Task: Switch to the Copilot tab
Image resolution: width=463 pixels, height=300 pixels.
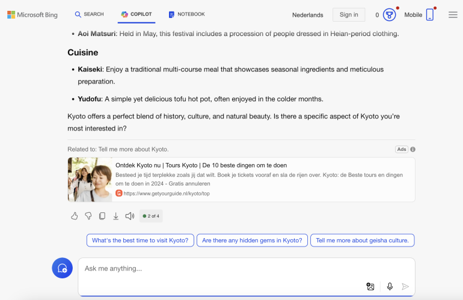Action: [x=136, y=14]
